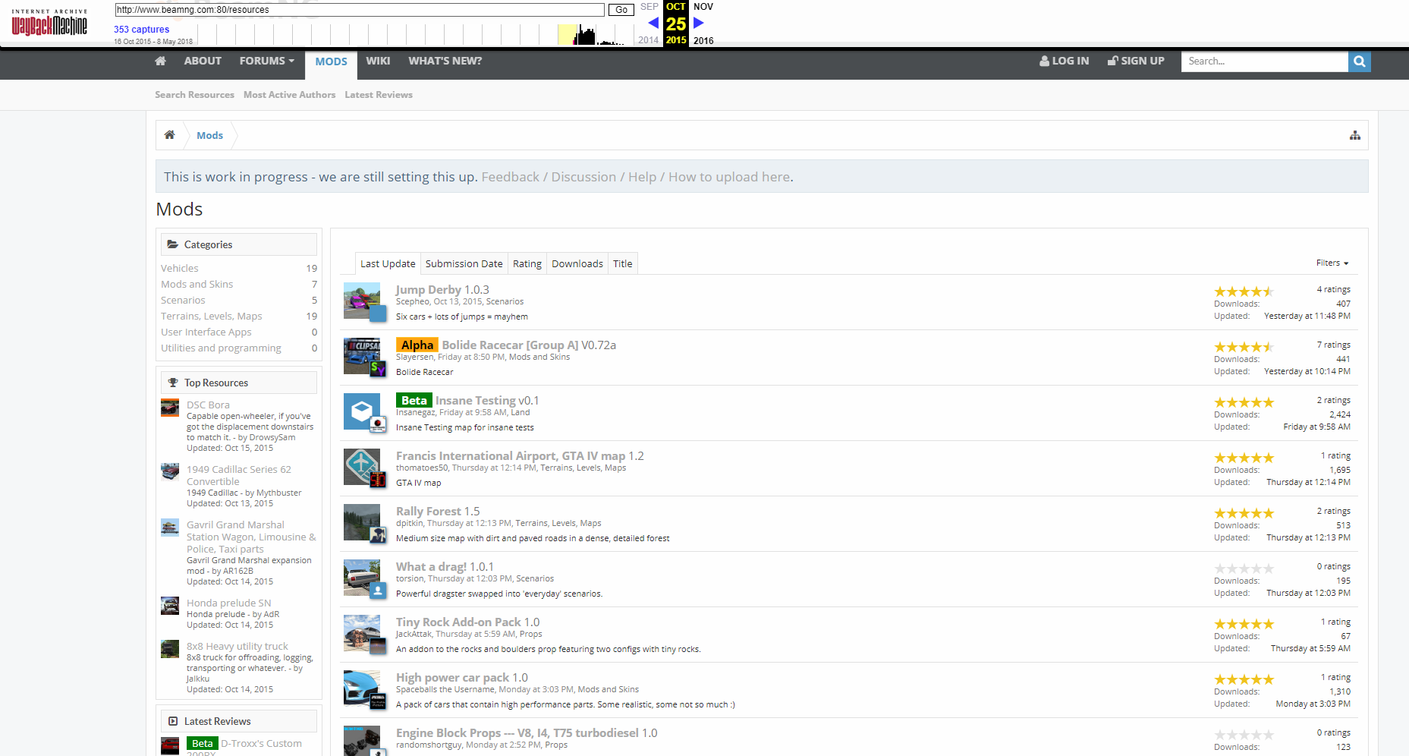Image resolution: width=1409 pixels, height=756 pixels.
Task: Open the Wayback Machine logo
Action: pyautogui.click(x=49, y=24)
